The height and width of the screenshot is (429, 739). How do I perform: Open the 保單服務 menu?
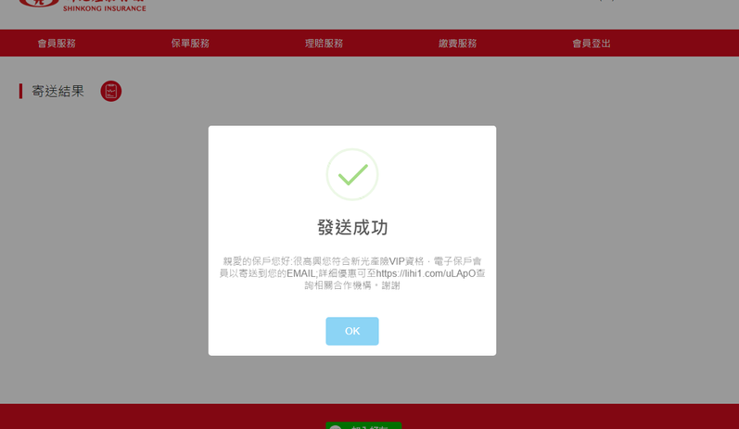coord(190,44)
